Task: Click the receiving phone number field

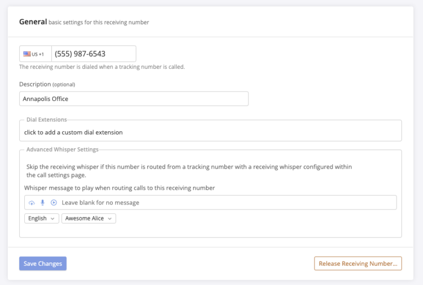Action: tap(93, 54)
